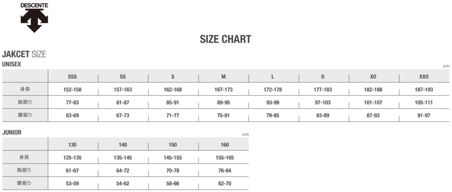The image size is (452, 192).
Task: Click the JAKCET SIZE heading
Action: click(x=24, y=55)
